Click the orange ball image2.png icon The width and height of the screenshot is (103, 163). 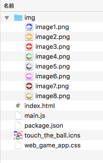[x=29, y=37]
